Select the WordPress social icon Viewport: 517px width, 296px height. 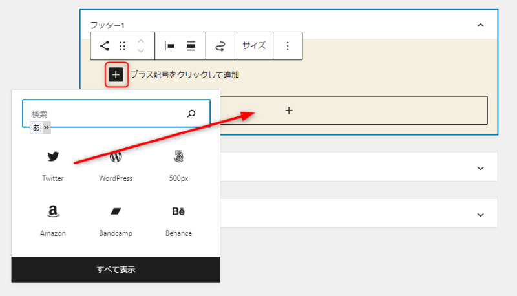pyautogui.click(x=116, y=166)
